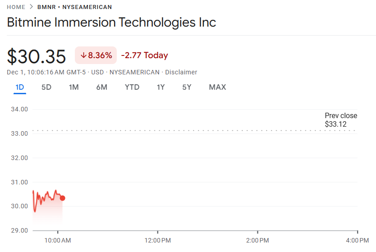This screenshot has height=252, width=376.
Task: Click the 4:00 PM time axis label
Action: [358, 240]
